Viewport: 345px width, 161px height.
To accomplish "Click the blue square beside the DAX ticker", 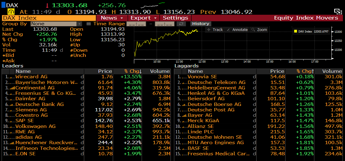I will (x=3, y=5).
